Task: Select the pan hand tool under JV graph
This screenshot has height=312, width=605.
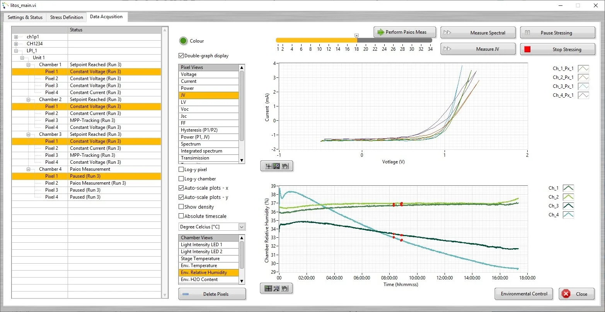Action: 285,166
